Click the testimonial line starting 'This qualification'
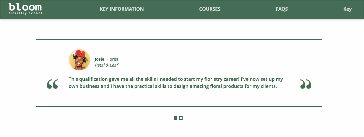 176,79
